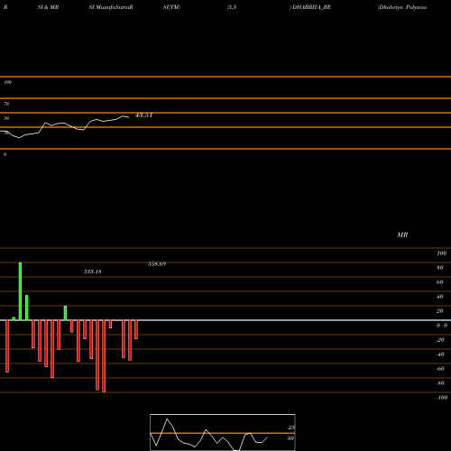Click the longest red bar in MR histogram
Image resolution: width=451 pixels, height=451 pixels.
pos(104,356)
